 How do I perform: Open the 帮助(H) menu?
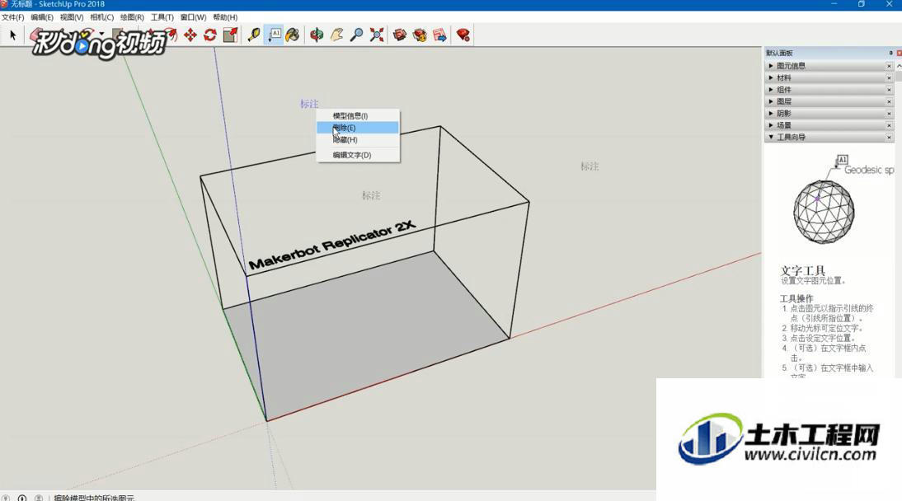point(225,17)
